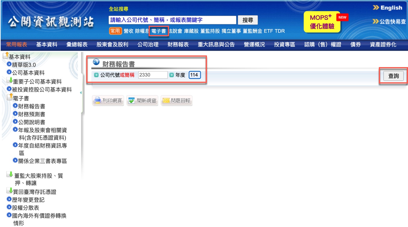Image resolution: width=408 pixels, height=227 pixels.
Task: Expand 董監大股東持股、質押、轉讓 section
Action: 9,174
